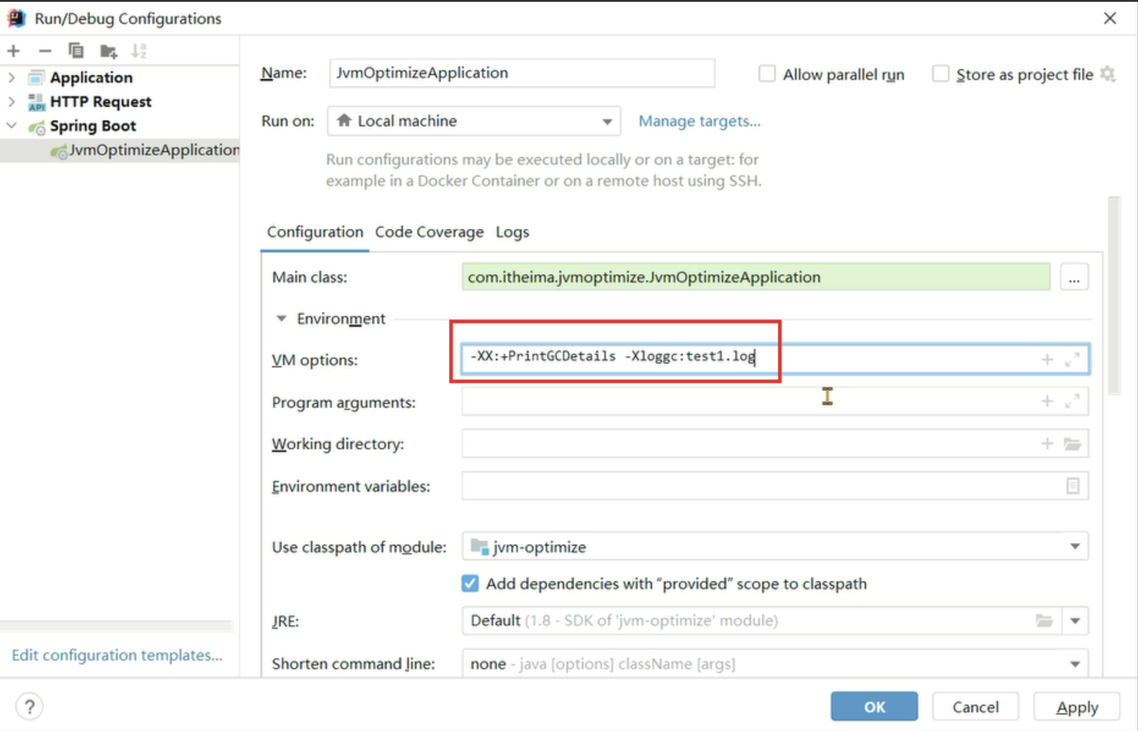
Task: Click the Working directory folder browse icon
Action: 1072,444
